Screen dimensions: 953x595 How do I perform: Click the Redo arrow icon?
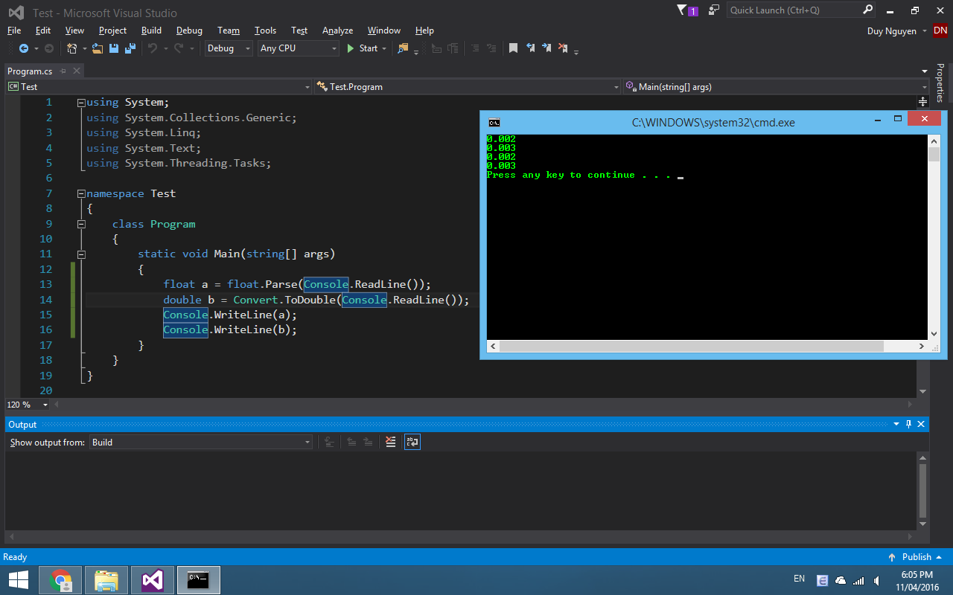pos(179,48)
